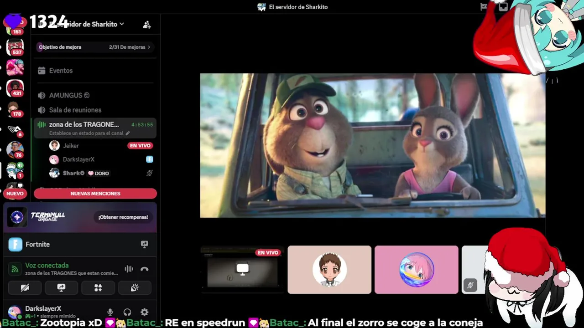Toggle noise suppression waveform icon
Image resolution: width=584 pixels, height=328 pixels.
[x=129, y=269]
